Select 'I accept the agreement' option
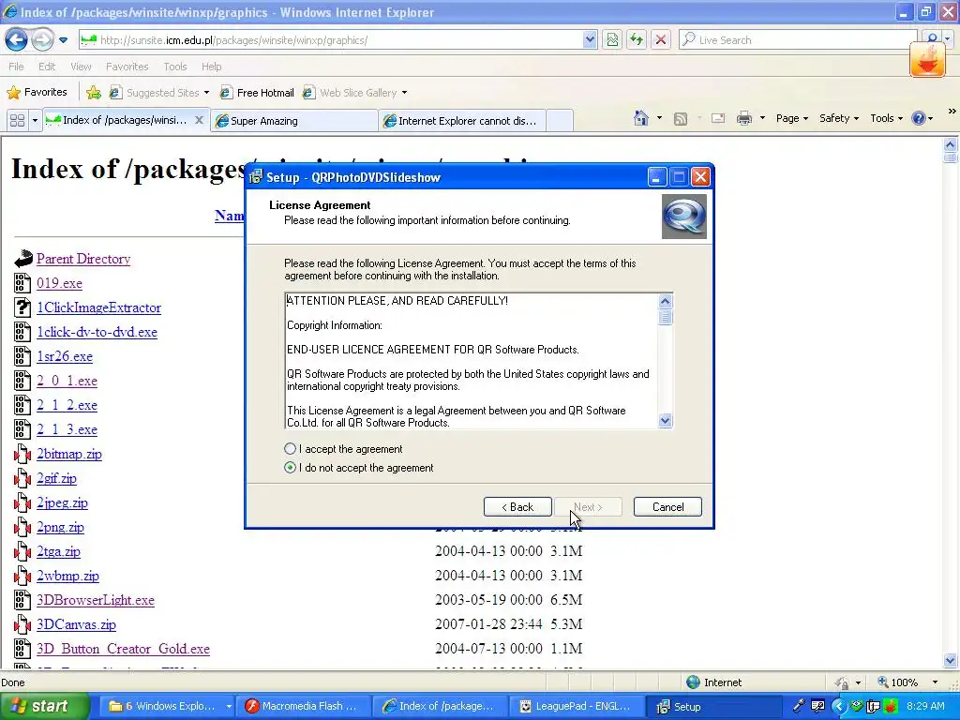 343,449
